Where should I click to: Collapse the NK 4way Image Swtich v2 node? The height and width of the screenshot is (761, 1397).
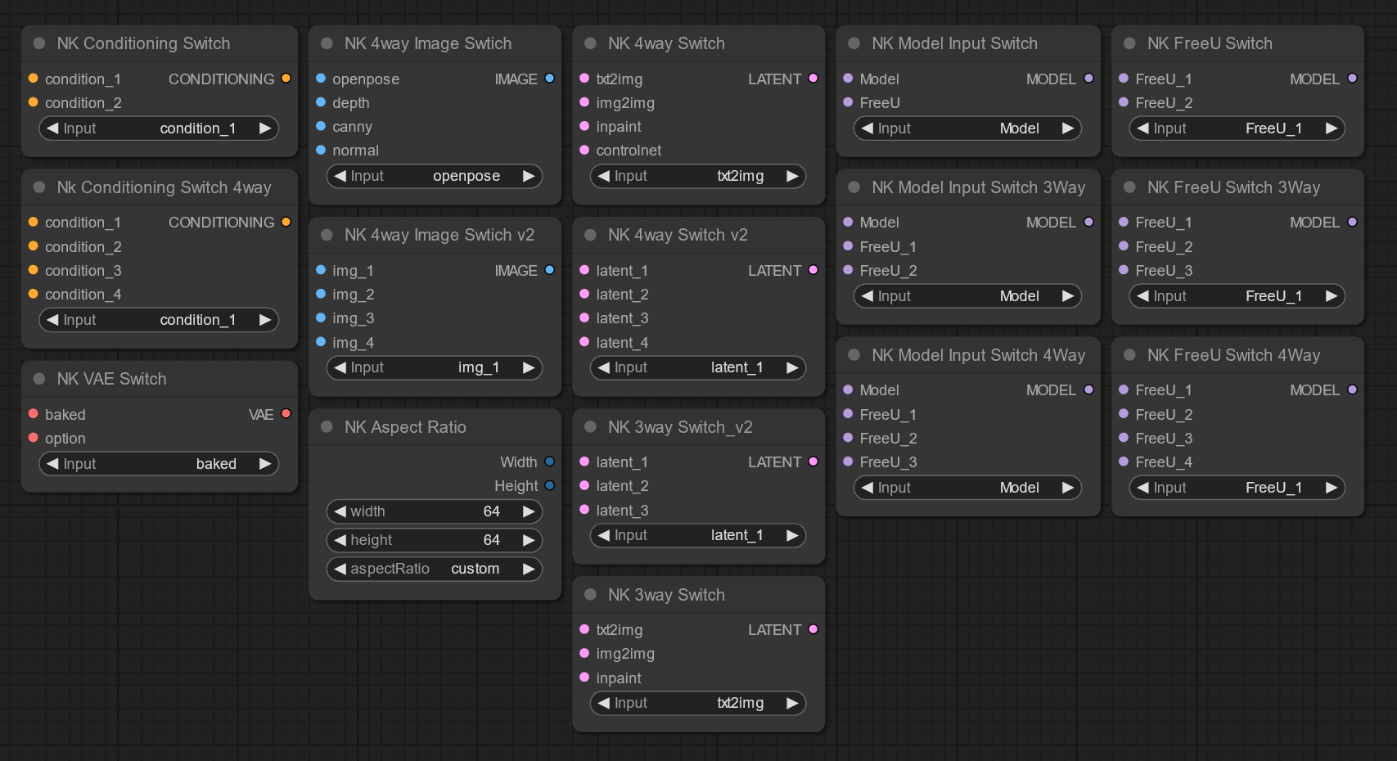(x=327, y=235)
